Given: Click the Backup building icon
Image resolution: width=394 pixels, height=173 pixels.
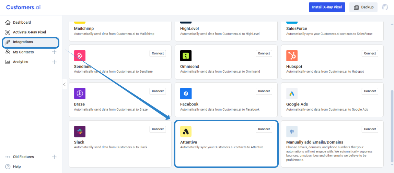Looking at the screenshot, I should click(x=356, y=7).
